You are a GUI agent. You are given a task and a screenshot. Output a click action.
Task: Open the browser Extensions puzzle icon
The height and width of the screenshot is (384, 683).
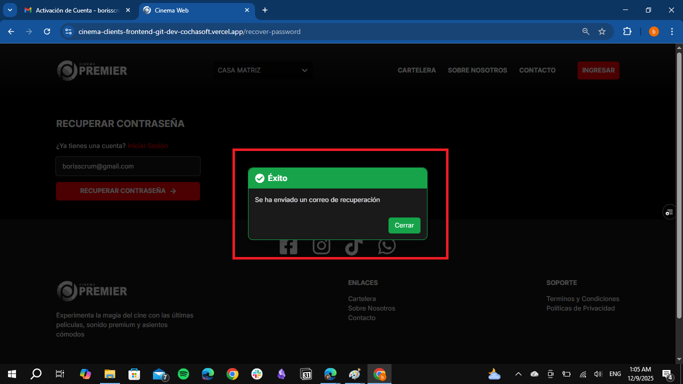click(x=627, y=31)
